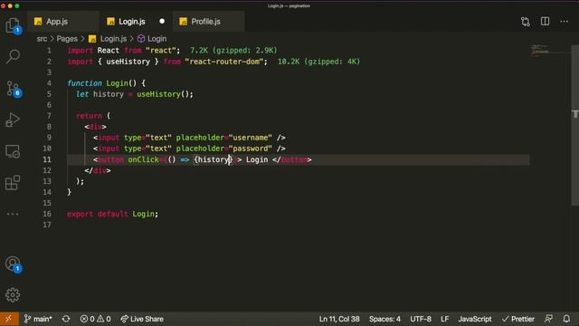Click "react-router-dom" string on line 2
Image resolution: width=579 pixels, height=326 pixels.
click(x=224, y=62)
